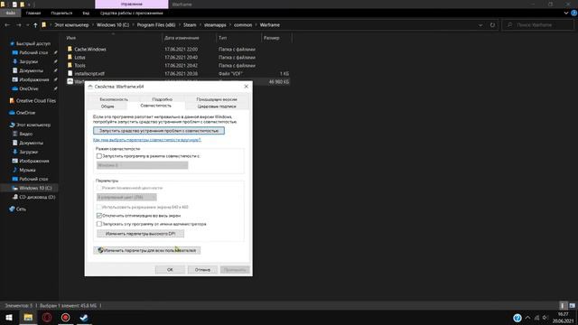This screenshot has height=325, width=578.
Task: Sort by Дата изменения column header
Action: (182, 38)
